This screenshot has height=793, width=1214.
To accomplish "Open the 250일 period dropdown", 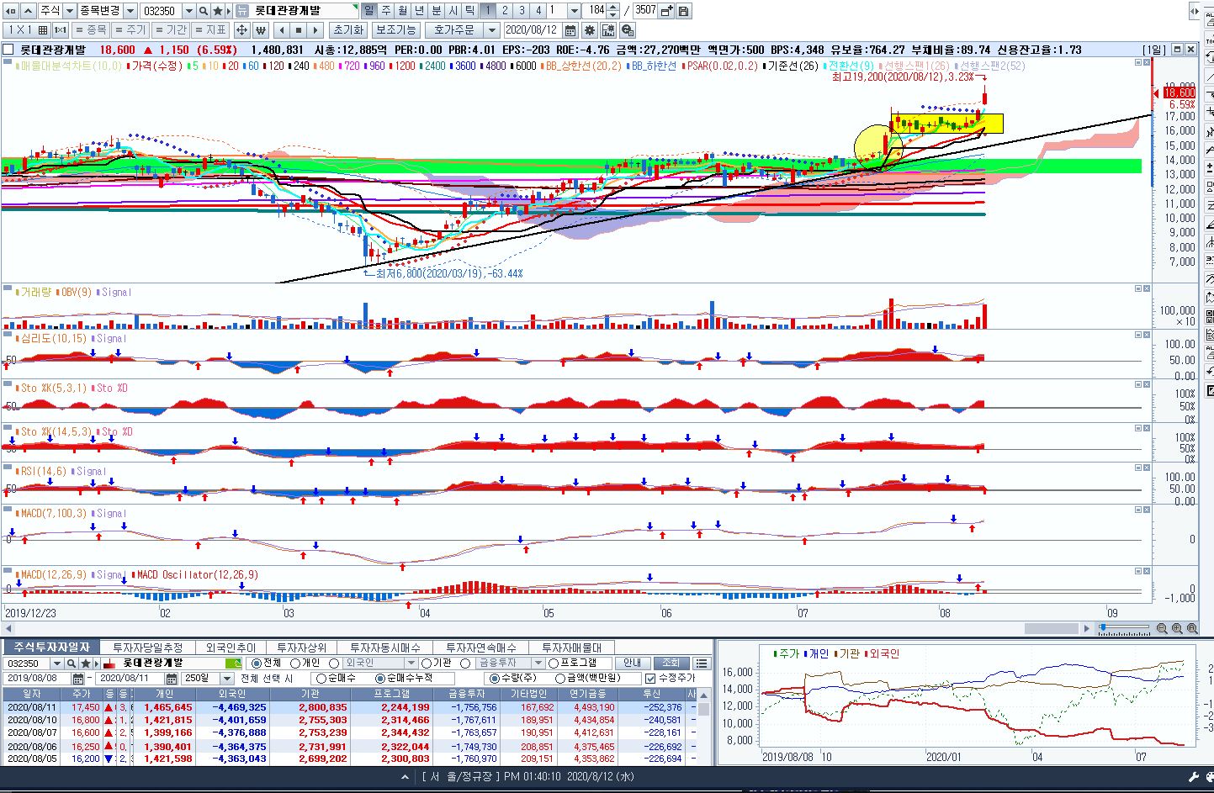I will click(226, 679).
